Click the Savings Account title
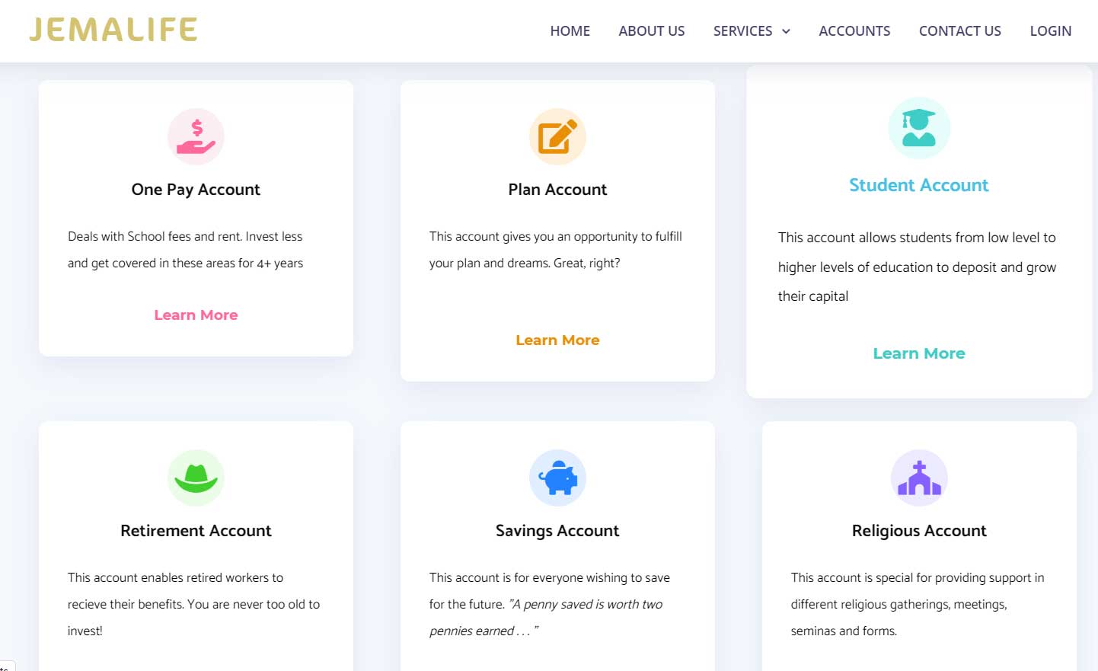The height and width of the screenshot is (671, 1098). (x=557, y=531)
